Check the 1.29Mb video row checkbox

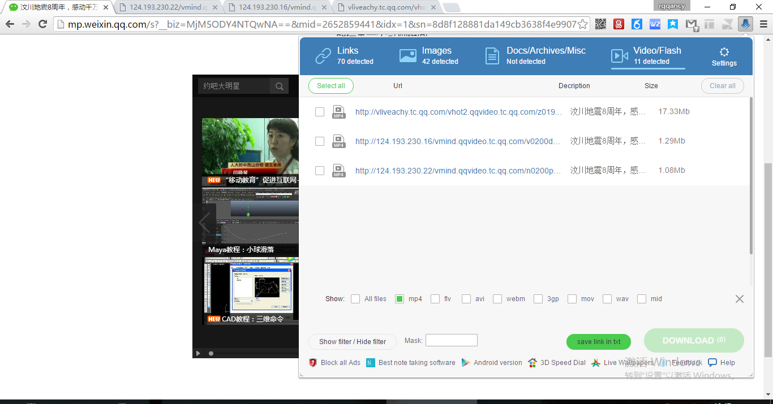(320, 141)
